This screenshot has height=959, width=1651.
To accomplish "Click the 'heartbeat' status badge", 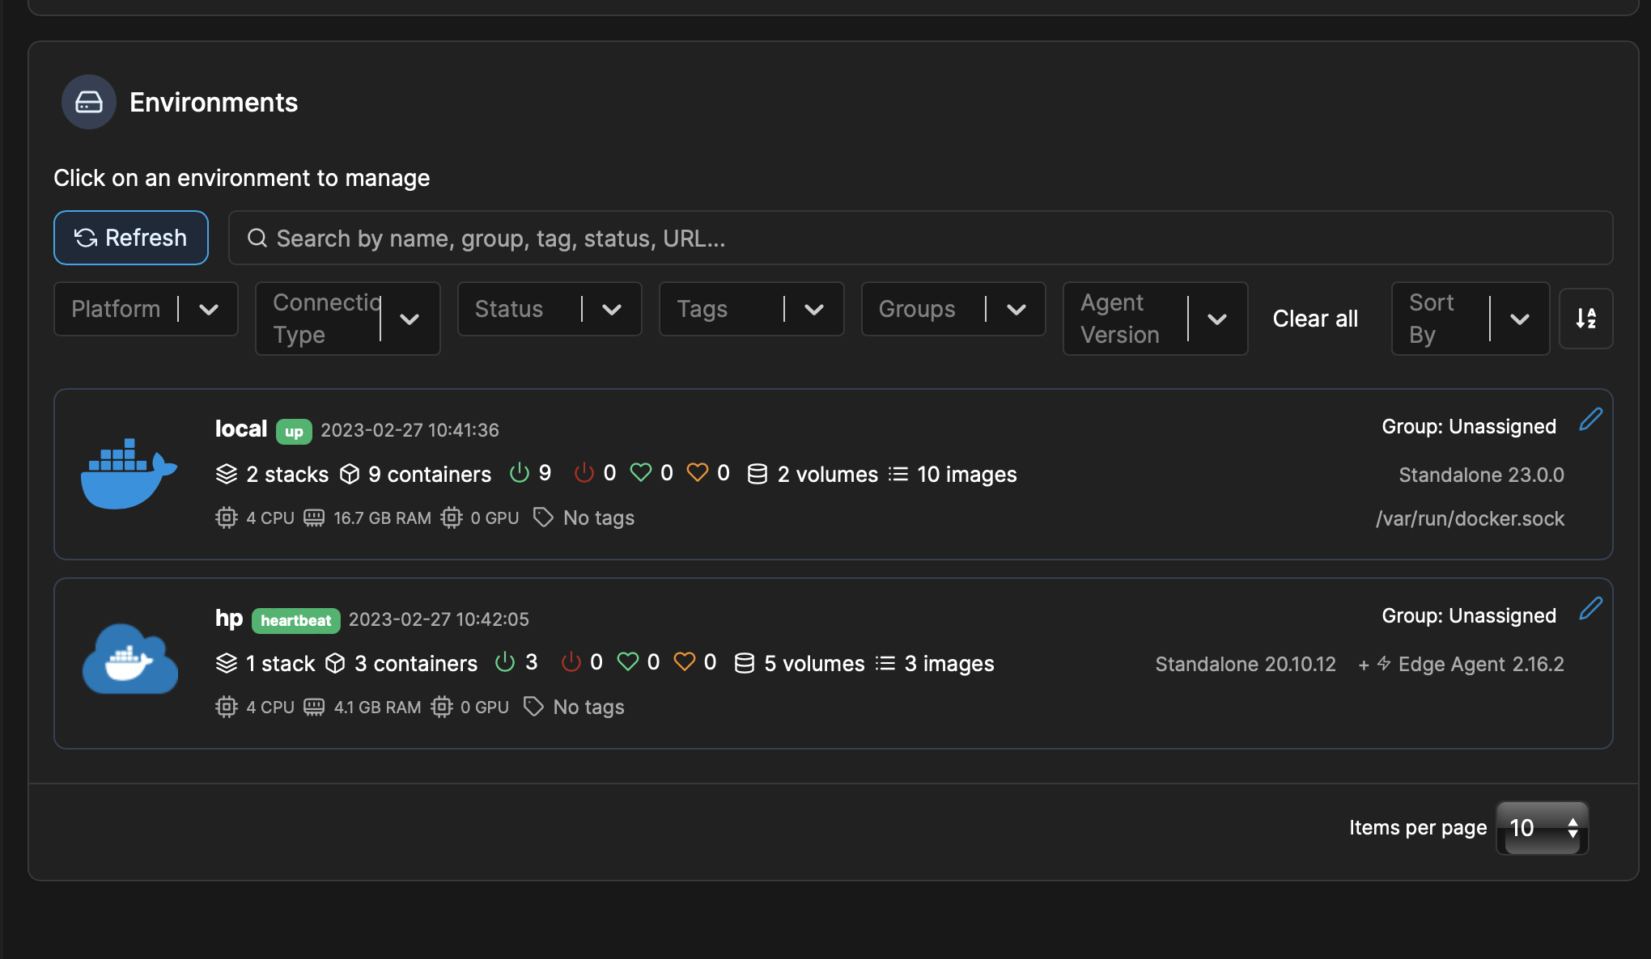I will (x=296, y=620).
